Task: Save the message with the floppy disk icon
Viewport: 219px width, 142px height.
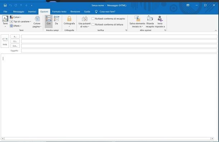Action: tap(5, 5)
